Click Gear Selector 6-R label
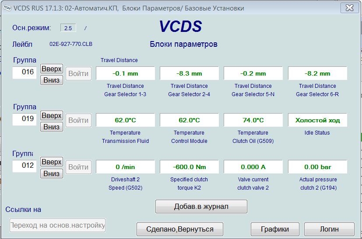Image resolution: width=362 pixels, height=239 pixels. 317,94
